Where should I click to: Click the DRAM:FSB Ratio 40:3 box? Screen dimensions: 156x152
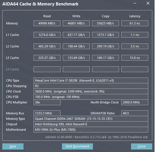[135, 113]
